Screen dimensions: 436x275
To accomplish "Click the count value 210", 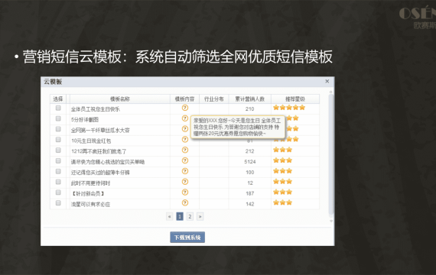I will [249, 109].
